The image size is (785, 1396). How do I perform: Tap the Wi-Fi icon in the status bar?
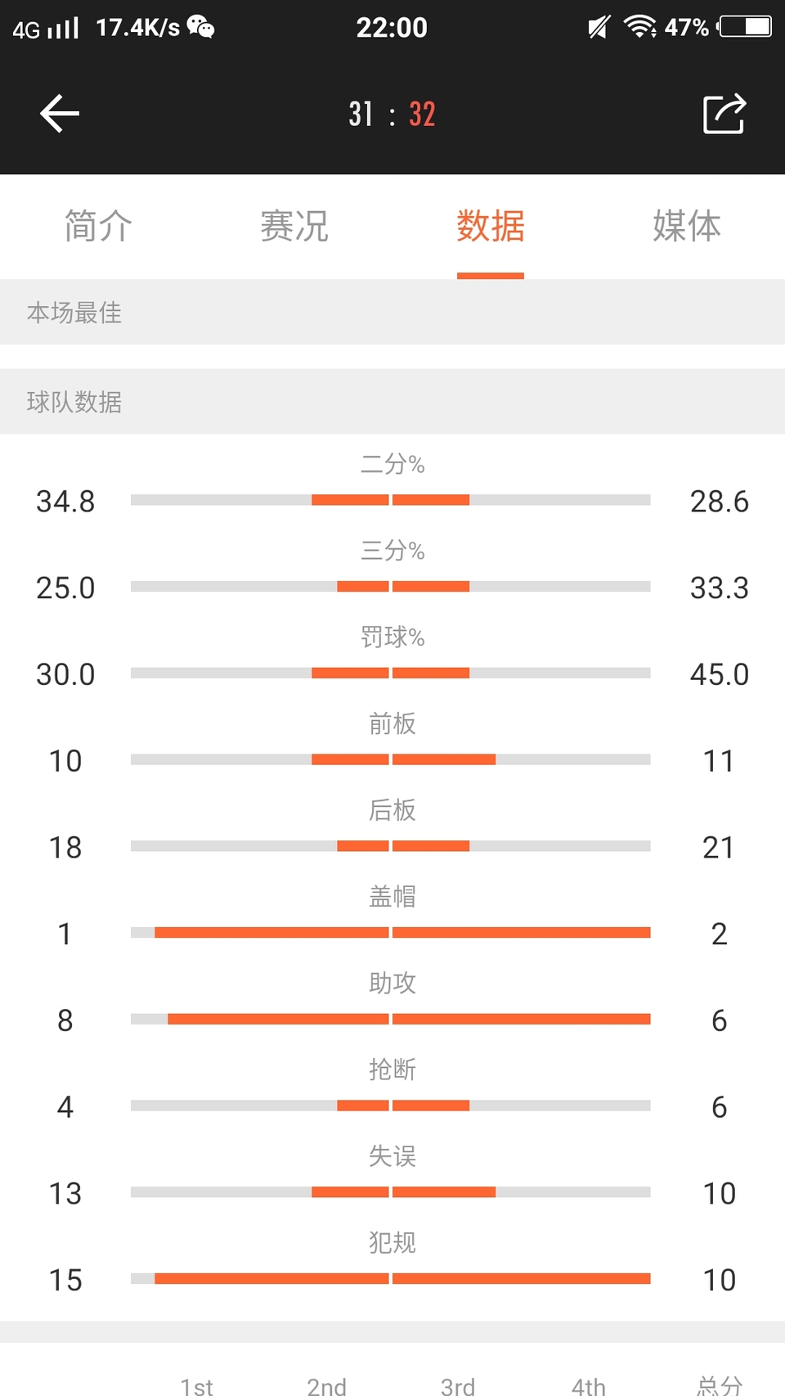[640, 27]
